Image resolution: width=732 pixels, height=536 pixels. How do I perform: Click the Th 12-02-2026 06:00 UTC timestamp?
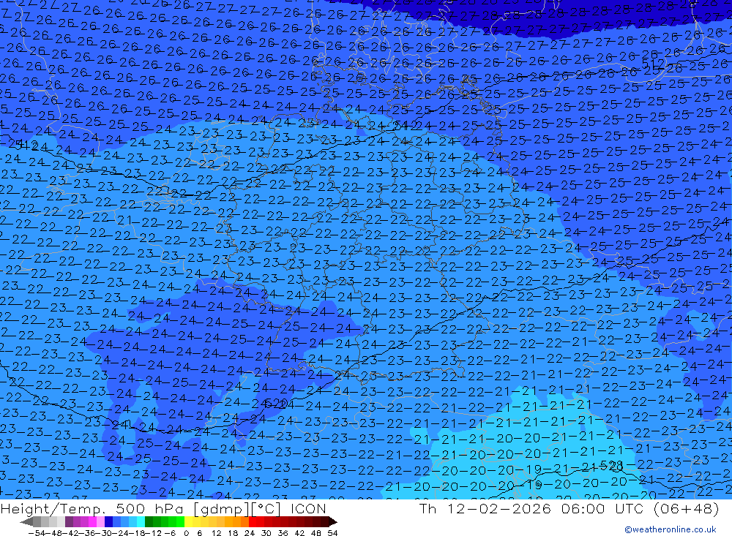[x=569, y=508]
